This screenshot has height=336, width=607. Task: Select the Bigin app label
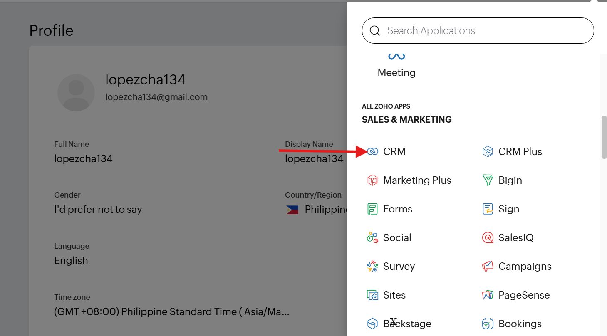coord(510,180)
